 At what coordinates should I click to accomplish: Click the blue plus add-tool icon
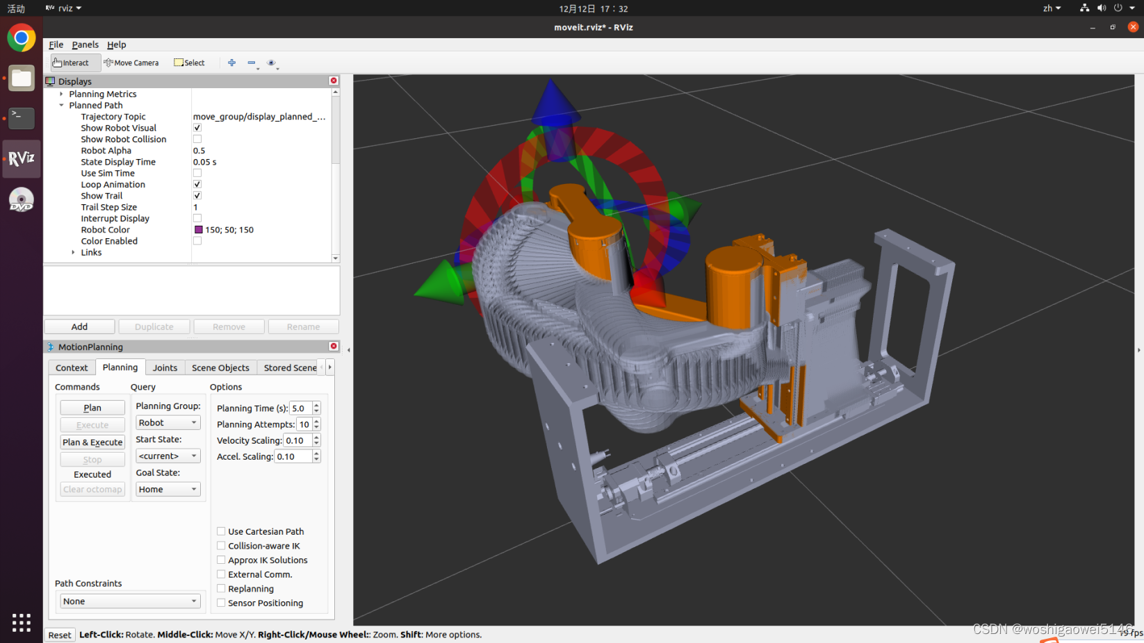[x=232, y=62]
